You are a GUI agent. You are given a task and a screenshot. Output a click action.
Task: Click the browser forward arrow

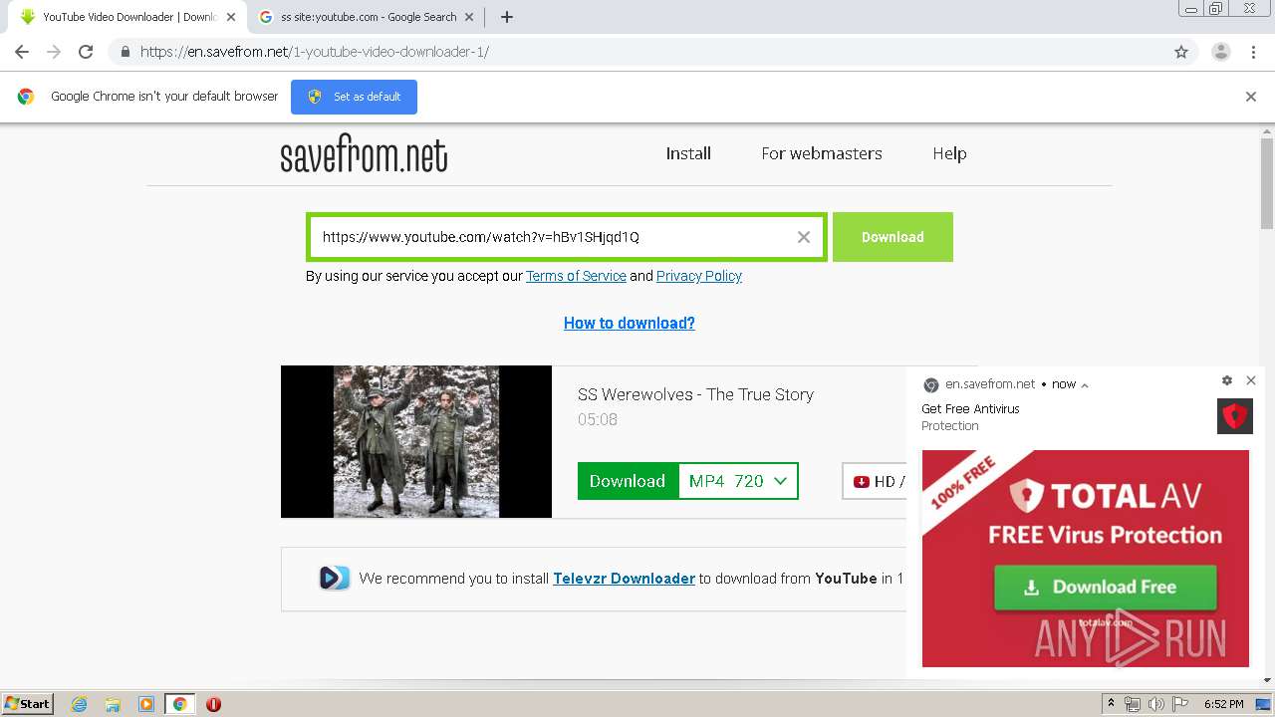(x=54, y=52)
